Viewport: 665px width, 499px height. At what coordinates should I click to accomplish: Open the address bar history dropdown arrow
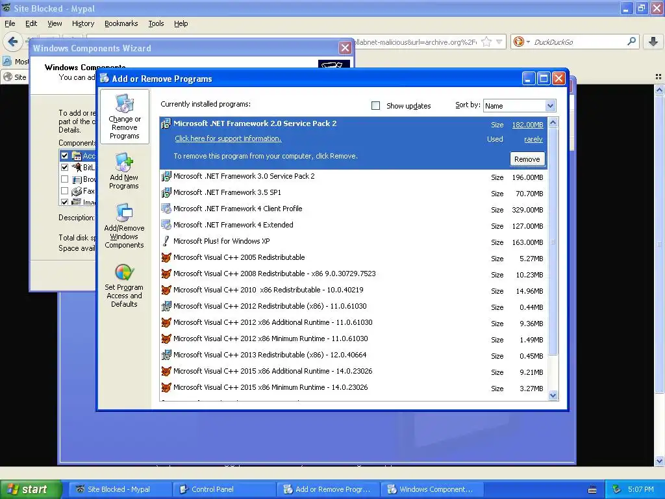point(499,42)
